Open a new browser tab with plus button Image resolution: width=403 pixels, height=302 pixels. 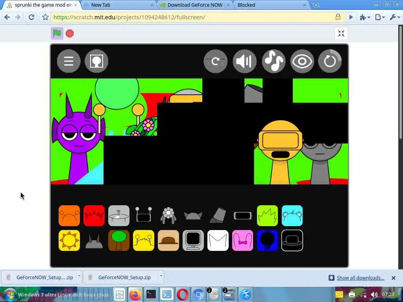[x=316, y=5]
